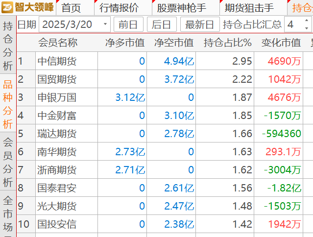313x237 pixels.
Task: Decrease 持仓占比汇总 with the down arrow
Action: point(307,28)
